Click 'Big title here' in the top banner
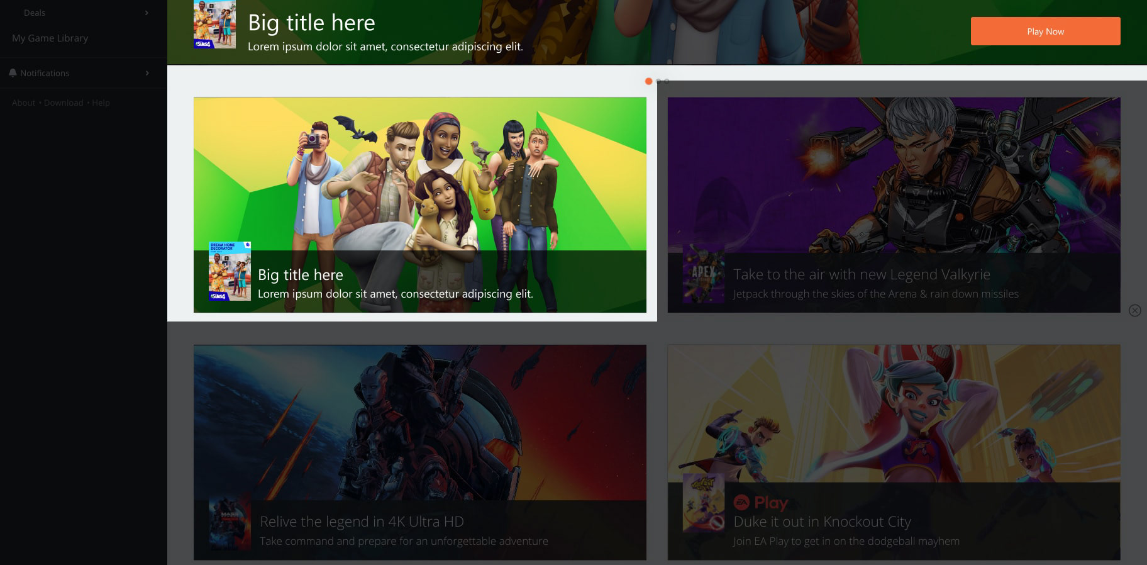This screenshot has width=1147, height=565. coord(311,23)
